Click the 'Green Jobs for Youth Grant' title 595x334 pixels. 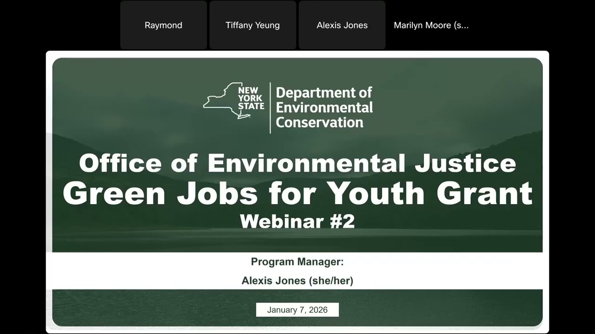pos(297,193)
